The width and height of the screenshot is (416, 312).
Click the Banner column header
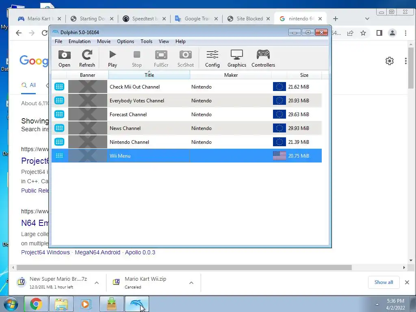pyautogui.click(x=88, y=75)
